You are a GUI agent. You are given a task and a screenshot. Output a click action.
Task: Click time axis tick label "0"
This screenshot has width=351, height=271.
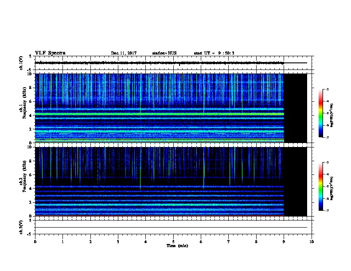[x=35, y=241]
